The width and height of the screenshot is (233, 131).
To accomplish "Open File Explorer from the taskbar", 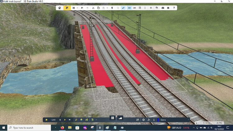I will click(x=70, y=128).
